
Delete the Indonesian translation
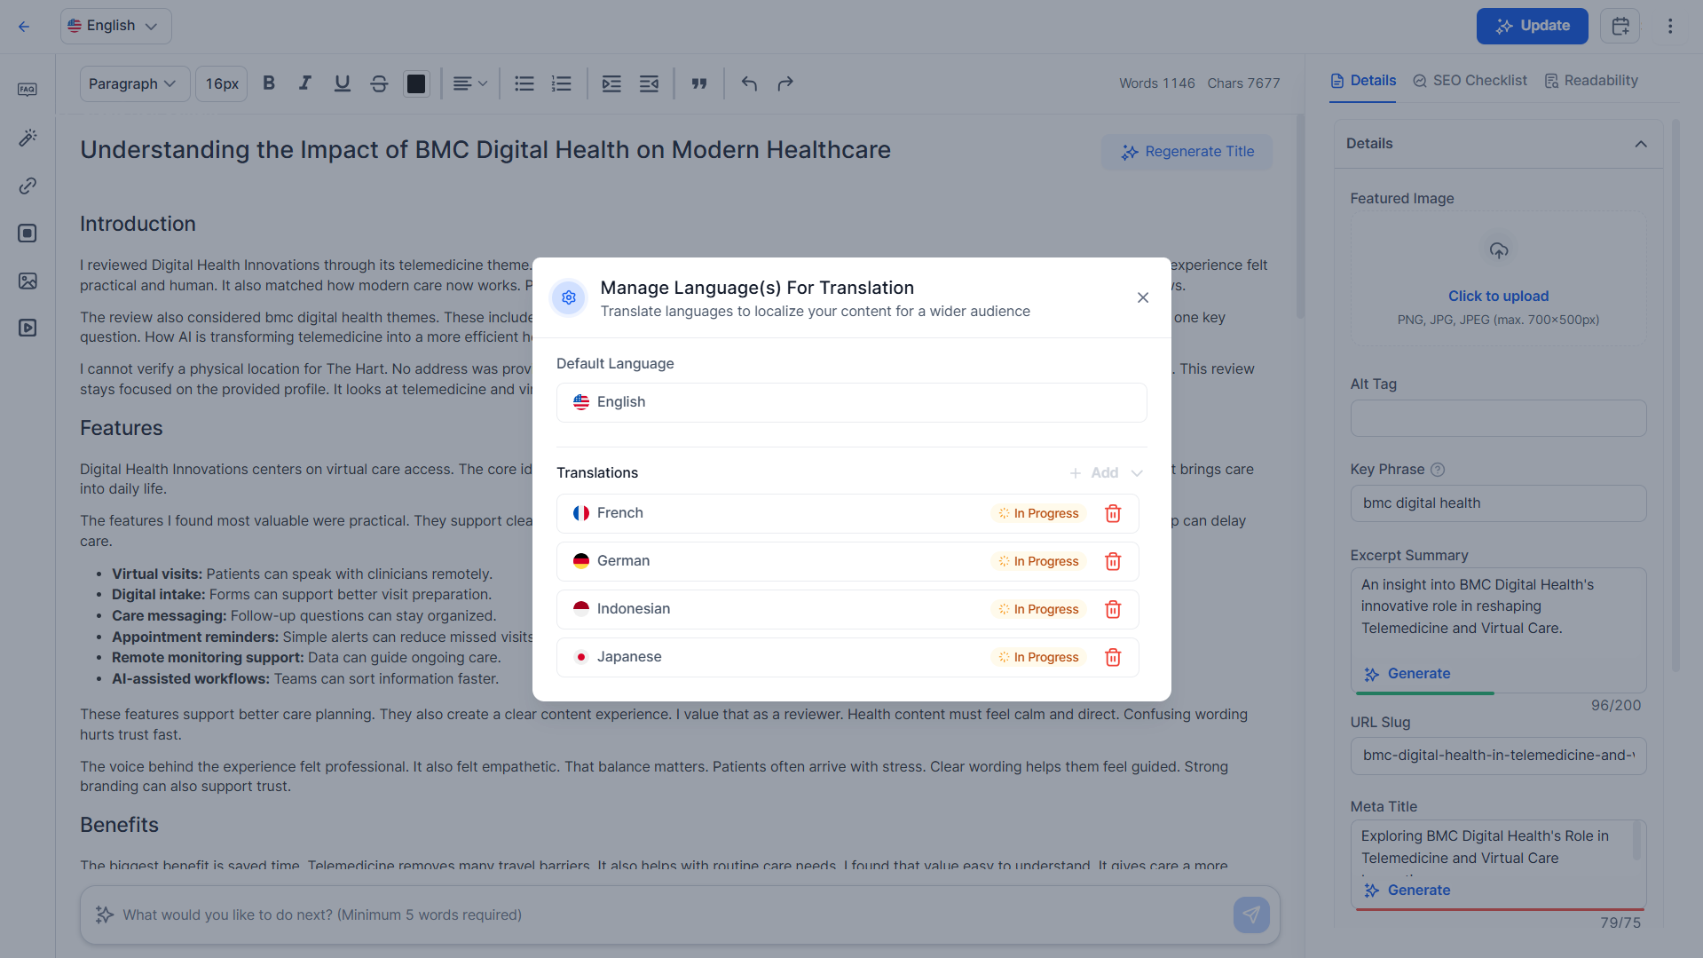[1113, 609]
